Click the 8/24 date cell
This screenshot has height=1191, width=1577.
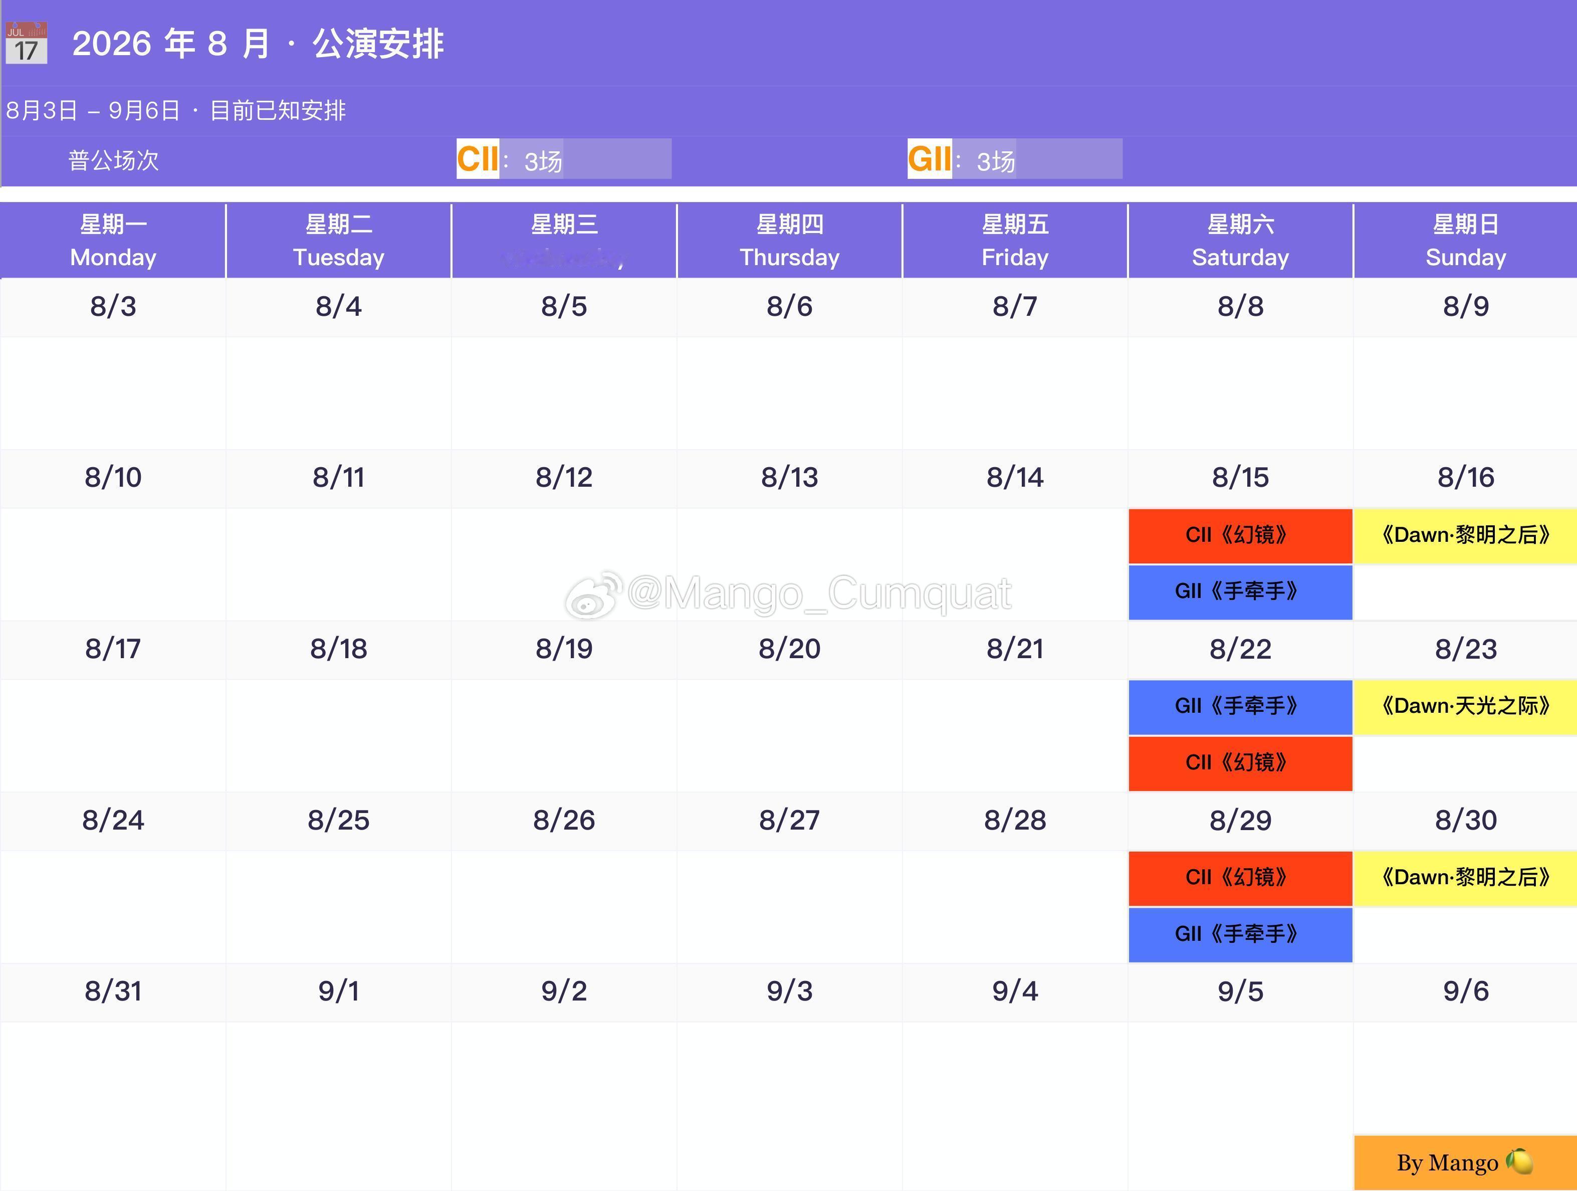(113, 821)
